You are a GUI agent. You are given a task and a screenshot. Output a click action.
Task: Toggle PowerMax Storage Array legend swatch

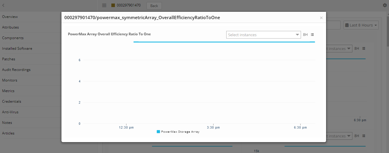pyautogui.click(x=158, y=132)
